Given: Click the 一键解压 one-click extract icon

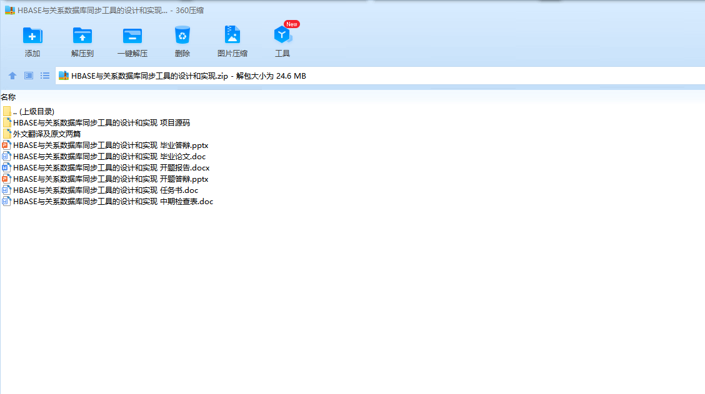Looking at the screenshot, I should (132, 36).
